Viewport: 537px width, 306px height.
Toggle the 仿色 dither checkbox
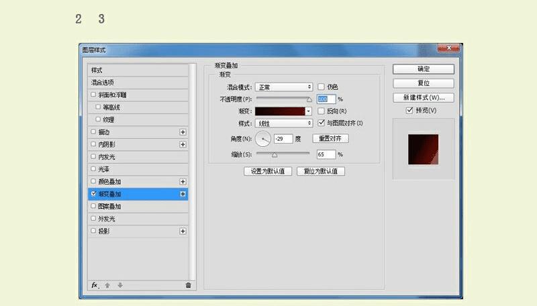point(321,87)
